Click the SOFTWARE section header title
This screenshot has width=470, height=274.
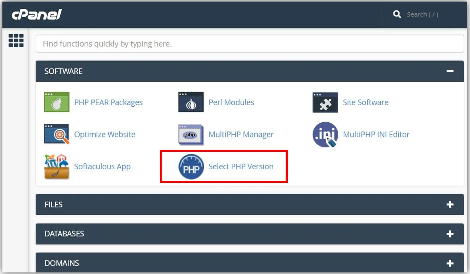[x=63, y=71]
